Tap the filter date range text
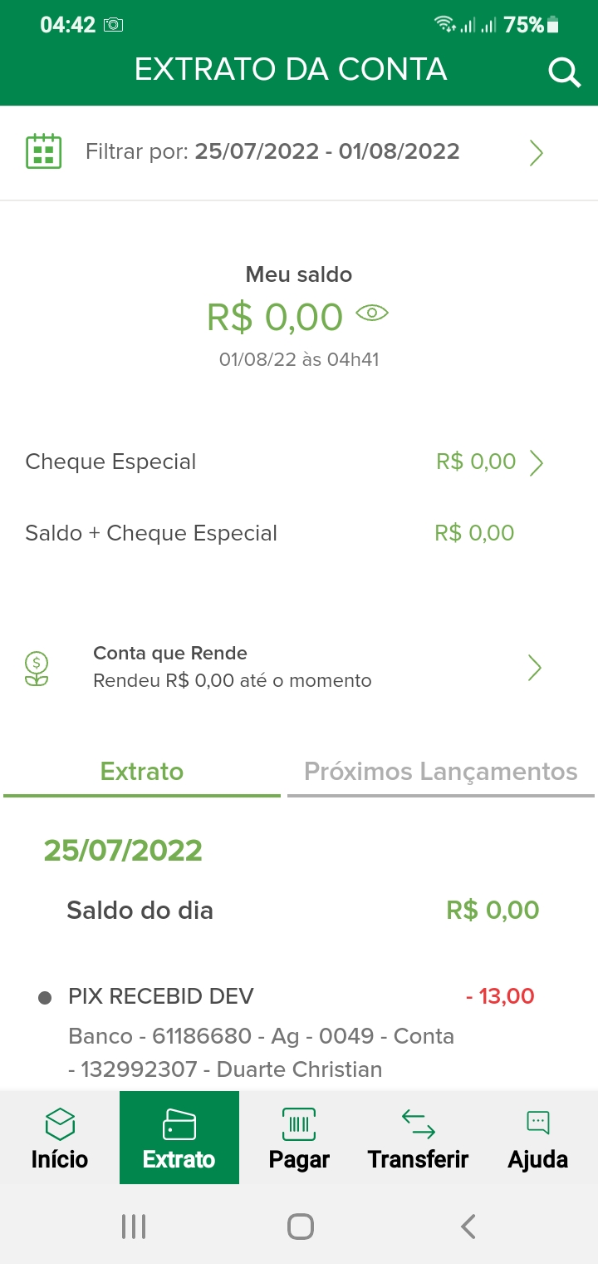 (326, 151)
